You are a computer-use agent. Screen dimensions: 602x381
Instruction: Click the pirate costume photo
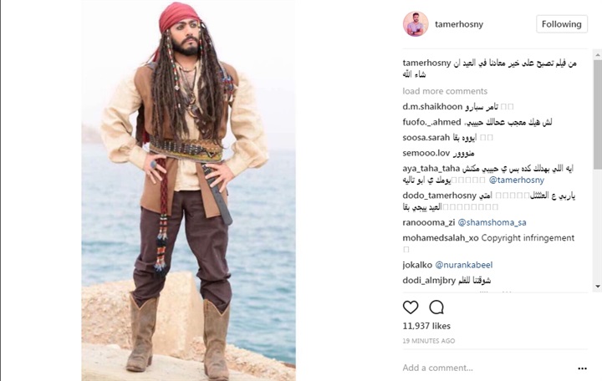coord(188,190)
